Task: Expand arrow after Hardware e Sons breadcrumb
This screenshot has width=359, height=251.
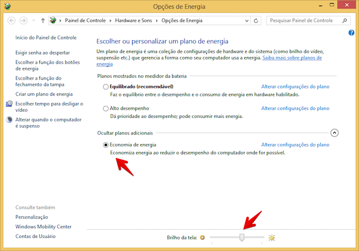Action: 157,21
